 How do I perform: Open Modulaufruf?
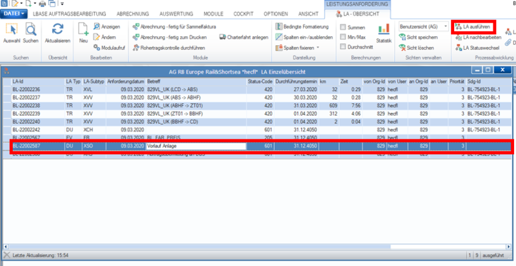[x=110, y=48]
